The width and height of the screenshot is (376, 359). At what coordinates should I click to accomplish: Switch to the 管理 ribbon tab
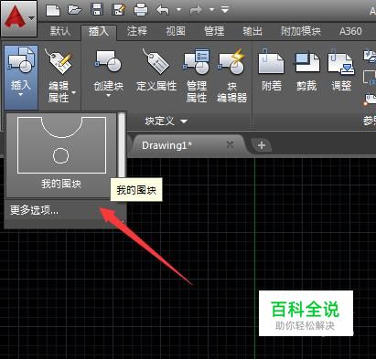[x=214, y=31]
